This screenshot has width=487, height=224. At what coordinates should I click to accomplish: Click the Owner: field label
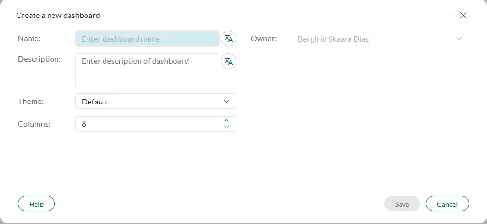tap(263, 39)
